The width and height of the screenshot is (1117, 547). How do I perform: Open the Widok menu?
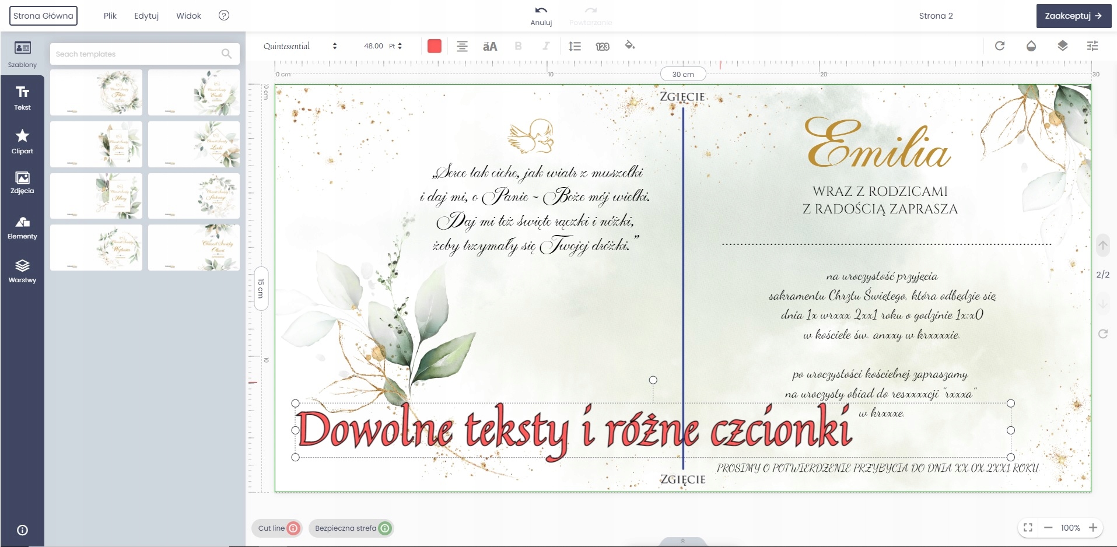[x=188, y=16]
